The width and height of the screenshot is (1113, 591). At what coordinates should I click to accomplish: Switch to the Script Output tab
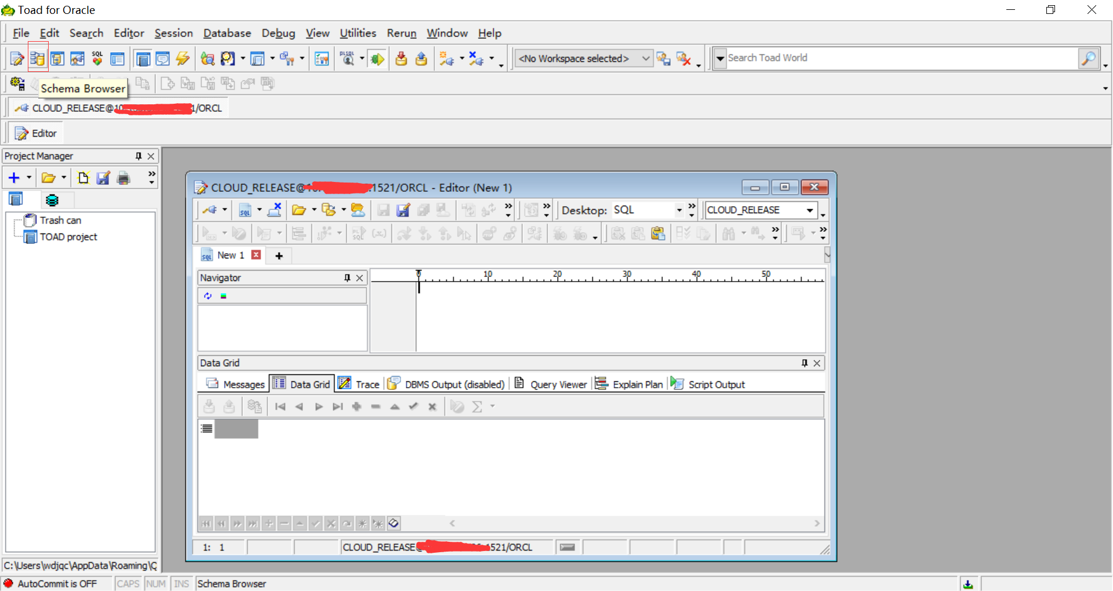click(716, 385)
